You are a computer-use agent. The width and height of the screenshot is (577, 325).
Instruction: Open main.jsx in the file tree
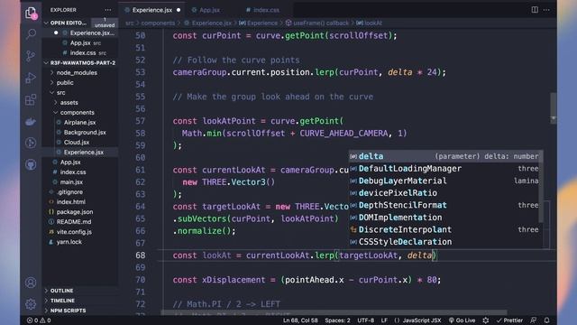tap(71, 182)
